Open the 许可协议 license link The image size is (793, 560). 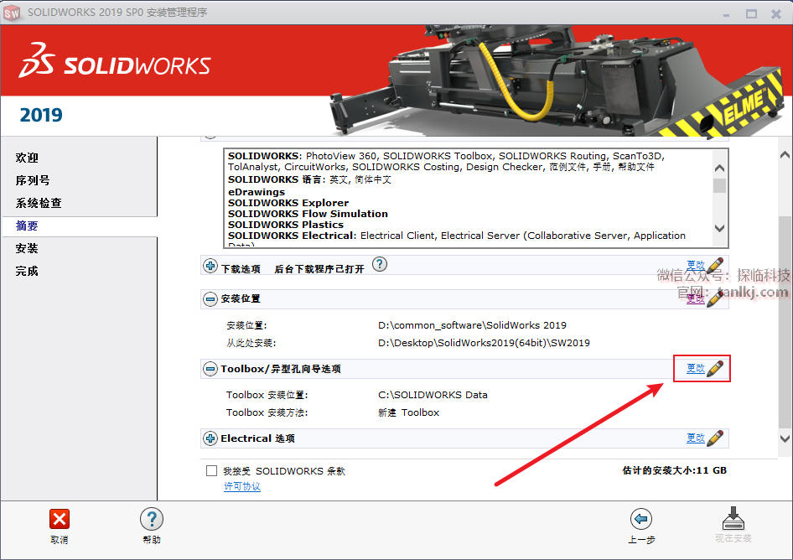[x=242, y=487]
